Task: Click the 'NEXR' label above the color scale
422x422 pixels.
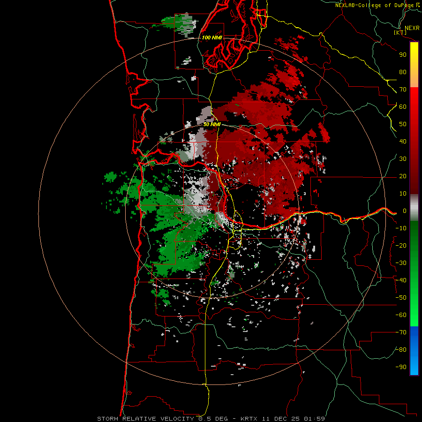Action: click(412, 28)
